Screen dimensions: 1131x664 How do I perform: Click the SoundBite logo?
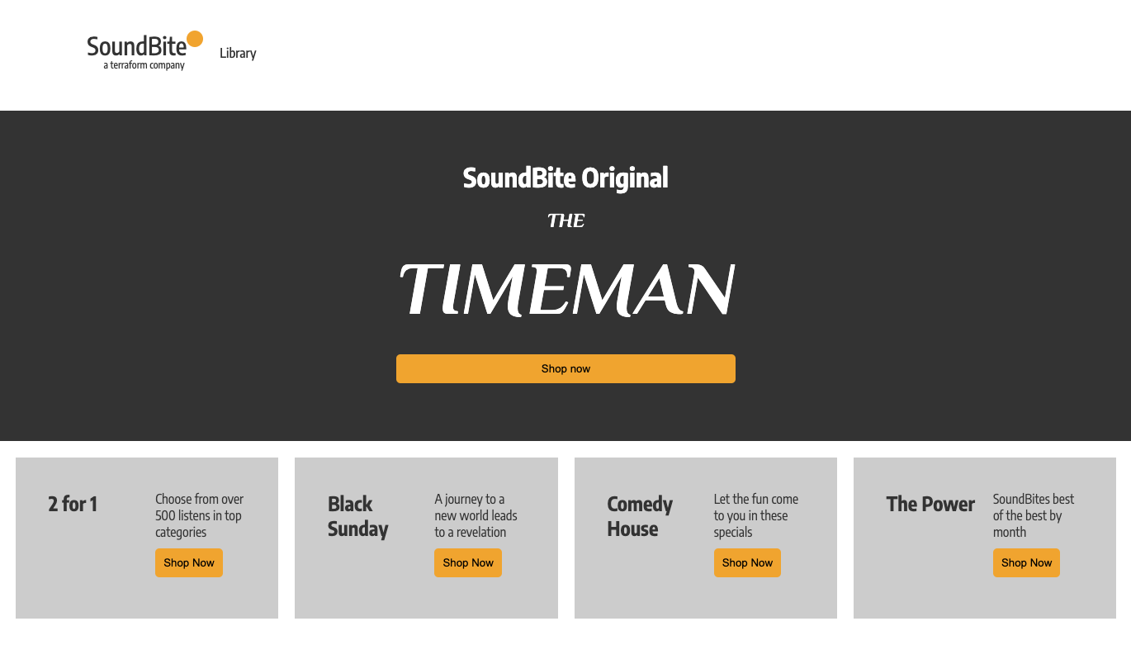137,45
